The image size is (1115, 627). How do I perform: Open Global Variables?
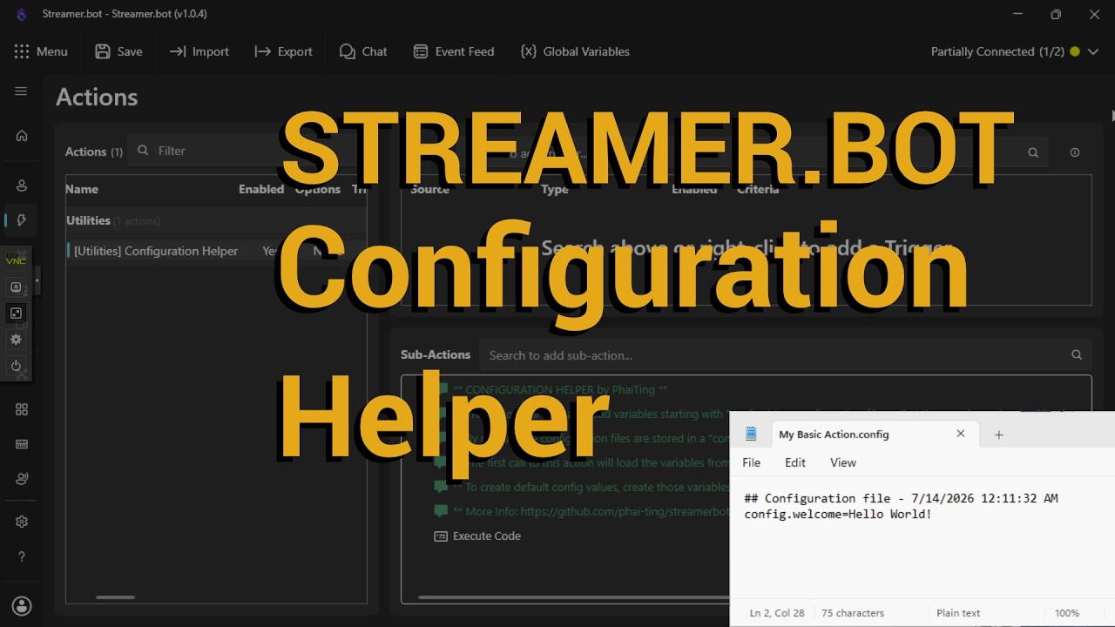(575, 51)
